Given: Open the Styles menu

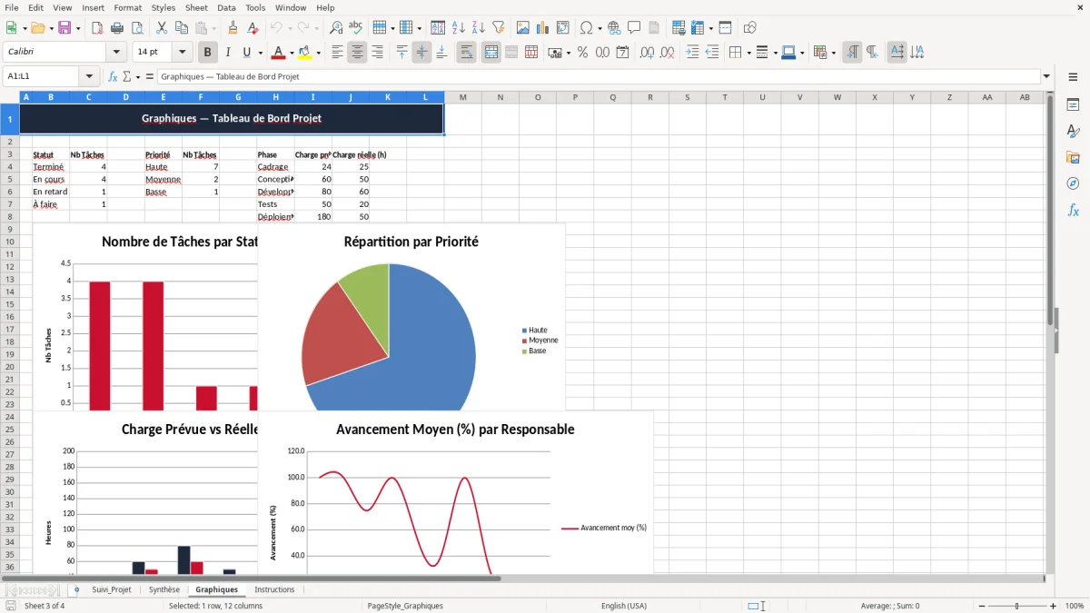Looking at the screenshot, I should 163,7.
